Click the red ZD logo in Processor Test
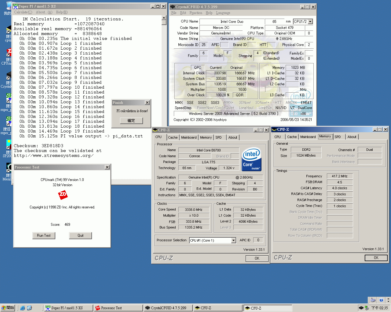 click(x=63, y=195)
